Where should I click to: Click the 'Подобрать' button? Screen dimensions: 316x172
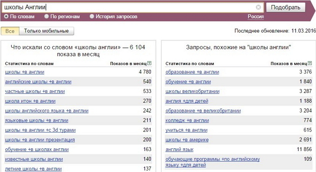click(286, 7)
